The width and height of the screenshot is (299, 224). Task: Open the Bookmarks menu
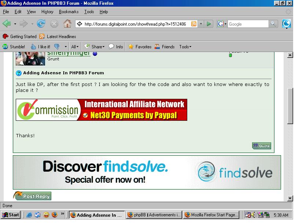(69, 12)
